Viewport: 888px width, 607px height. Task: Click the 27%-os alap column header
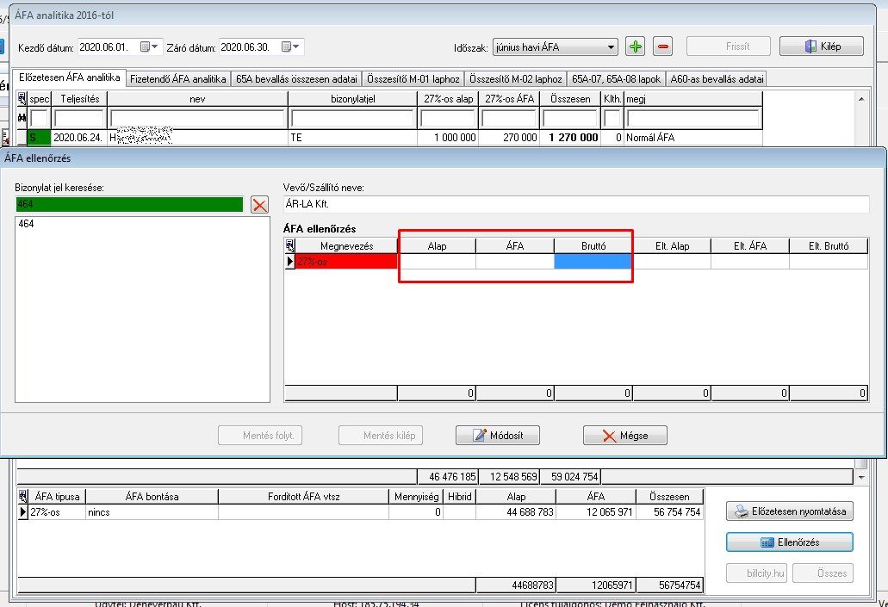tap(448, 98)
